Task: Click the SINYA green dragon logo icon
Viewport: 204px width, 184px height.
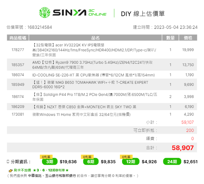Action: [45, 12]
